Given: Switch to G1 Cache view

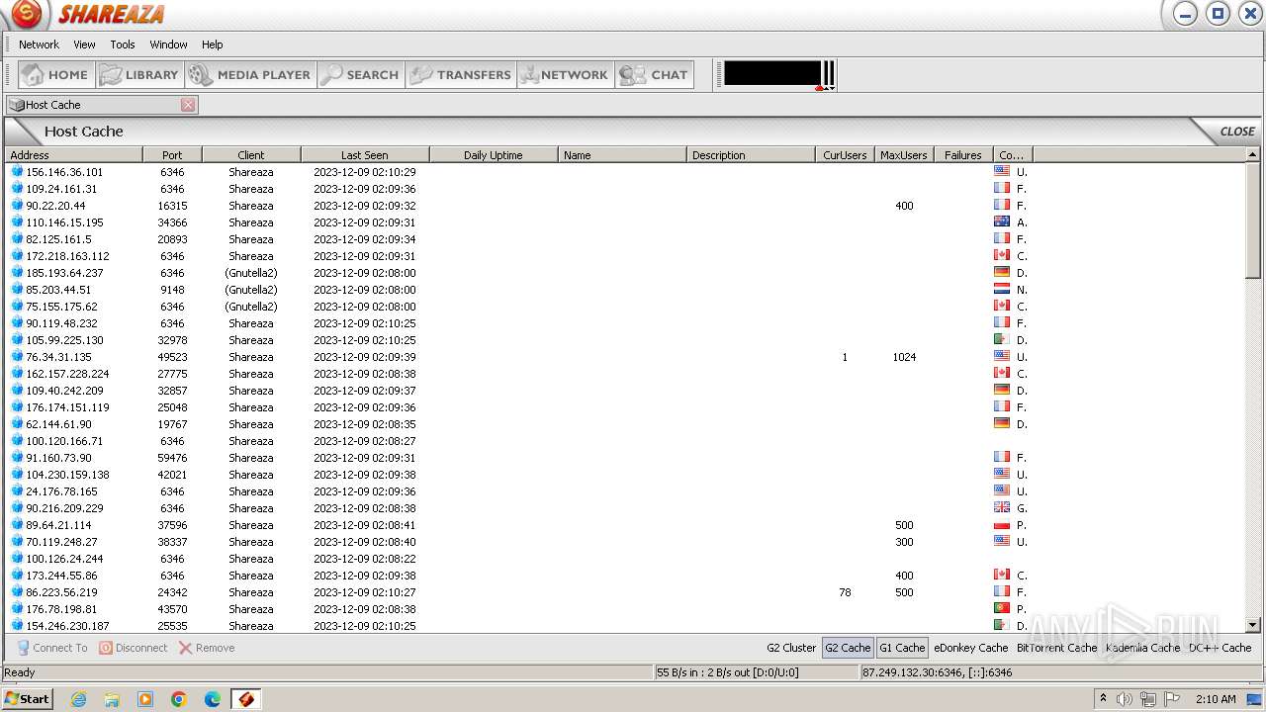Looking at the screenshot, I should click(x=902, y=648).
